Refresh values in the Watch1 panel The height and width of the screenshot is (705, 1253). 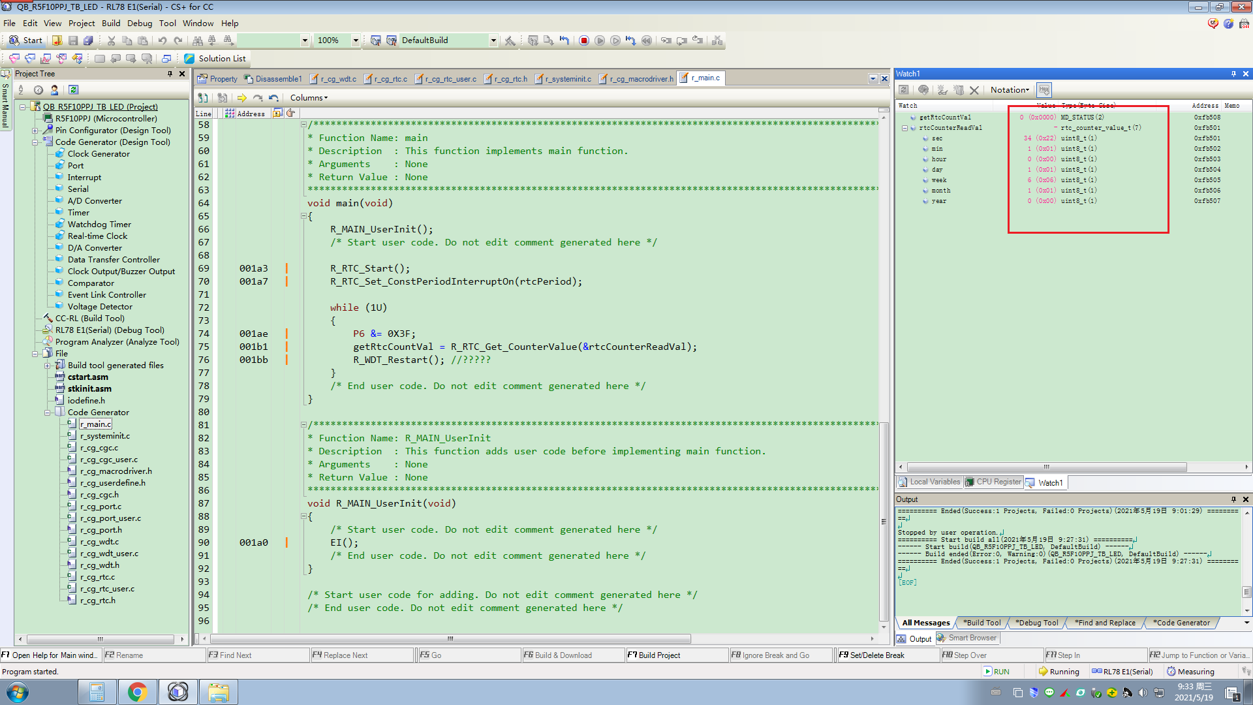(904, 89)
